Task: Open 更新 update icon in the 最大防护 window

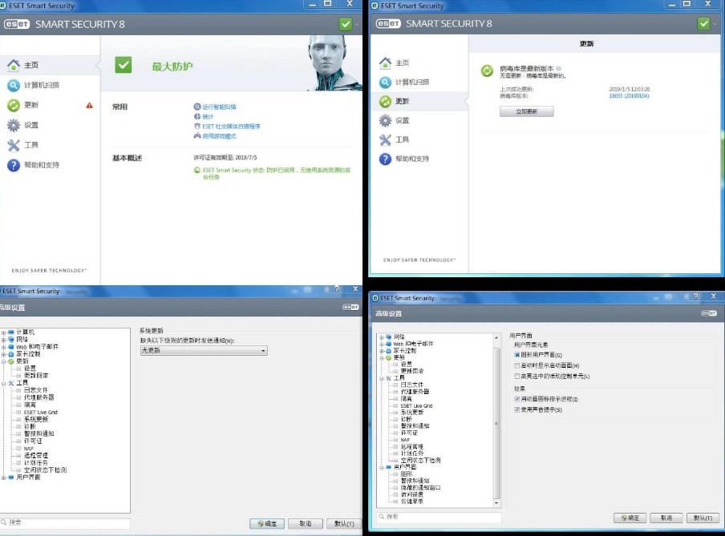Action: (x=14, y=105)
